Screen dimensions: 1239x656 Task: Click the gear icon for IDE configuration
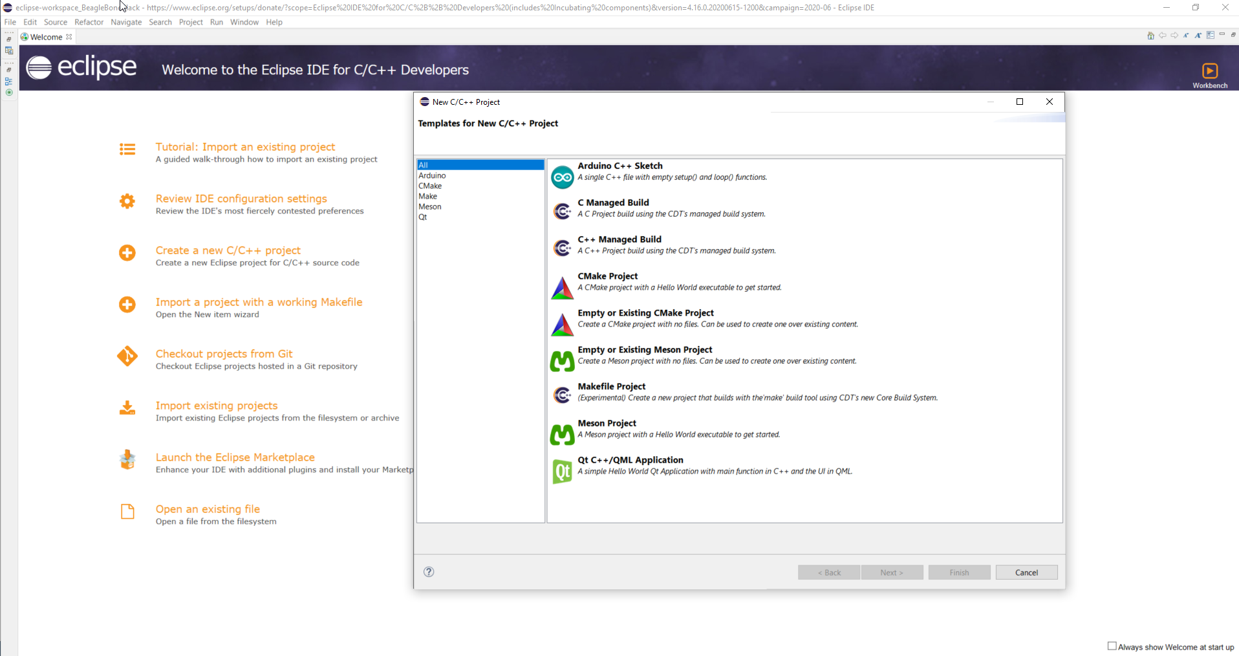click(x=127, y=201)
